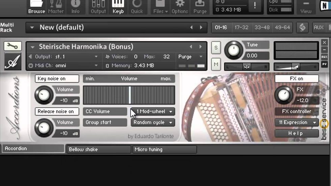Viewport: 331px width, 186px height.
Task: Go to next multi with right arrow
Action: click(x=201, y=27)
